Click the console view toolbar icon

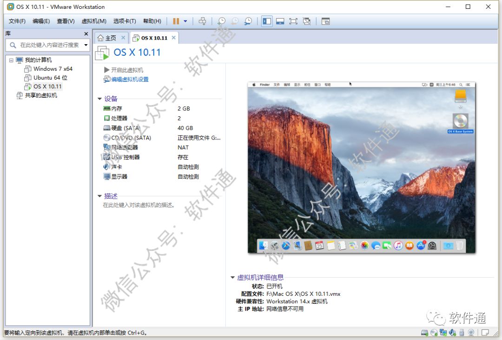coord(325,21)
